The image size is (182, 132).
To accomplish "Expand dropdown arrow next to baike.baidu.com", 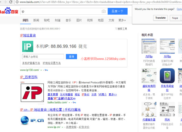I will pyautogui.click(x=69, y=102).
